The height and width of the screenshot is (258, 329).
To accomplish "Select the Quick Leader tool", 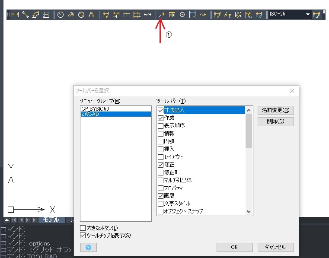I will (161, 15).
